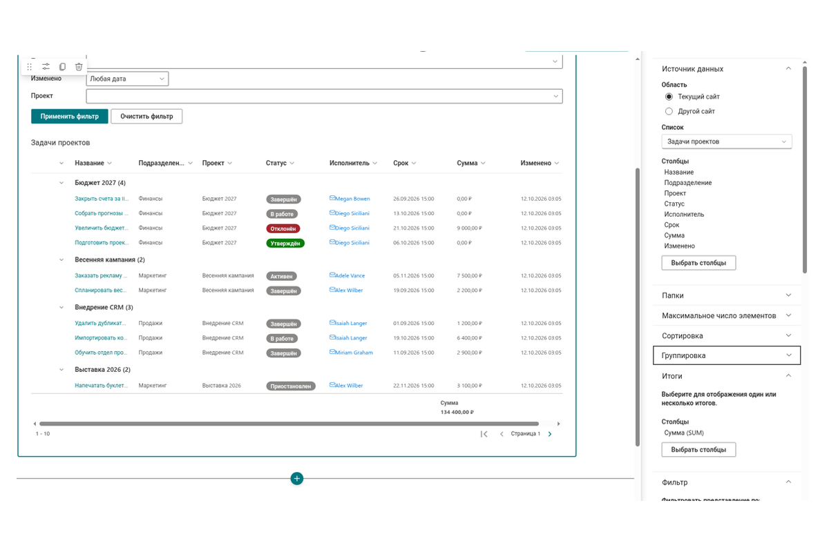Open the 'Задачи проектов' list dropdown
Screen dimensions: 829x552
tap(727, 141)
